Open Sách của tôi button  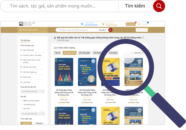[142, 30]
